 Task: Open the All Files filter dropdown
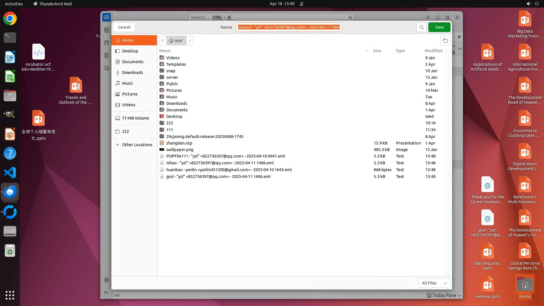tap(434, 283)
